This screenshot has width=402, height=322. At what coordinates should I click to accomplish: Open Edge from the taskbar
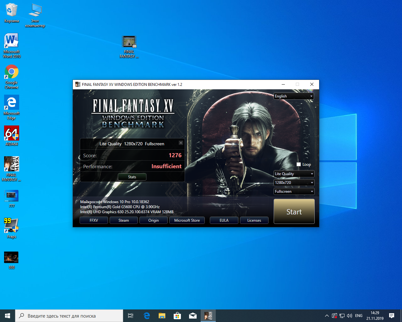[x=147, y=316]
